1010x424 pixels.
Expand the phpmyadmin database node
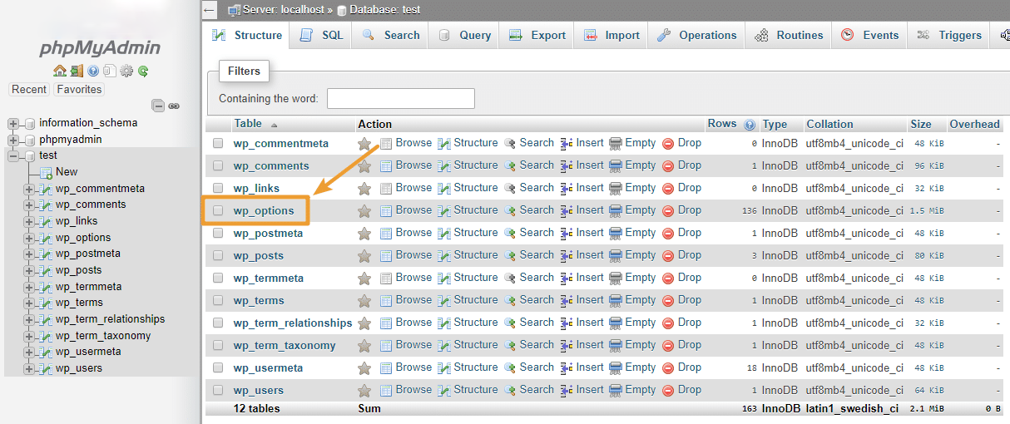pos(13,140)
